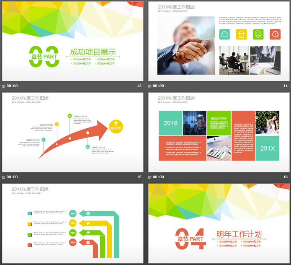Click the 00:00 timing under slide 15
Screen dimensions: 291x265
12,177
